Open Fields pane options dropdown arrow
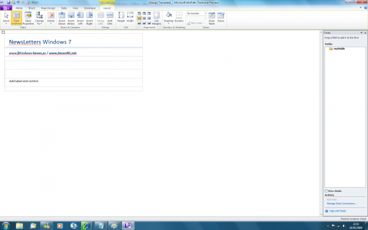 (x=361, y=33)
